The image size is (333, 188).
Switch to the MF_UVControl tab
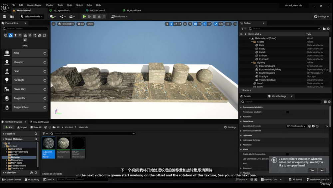[97, 10]
